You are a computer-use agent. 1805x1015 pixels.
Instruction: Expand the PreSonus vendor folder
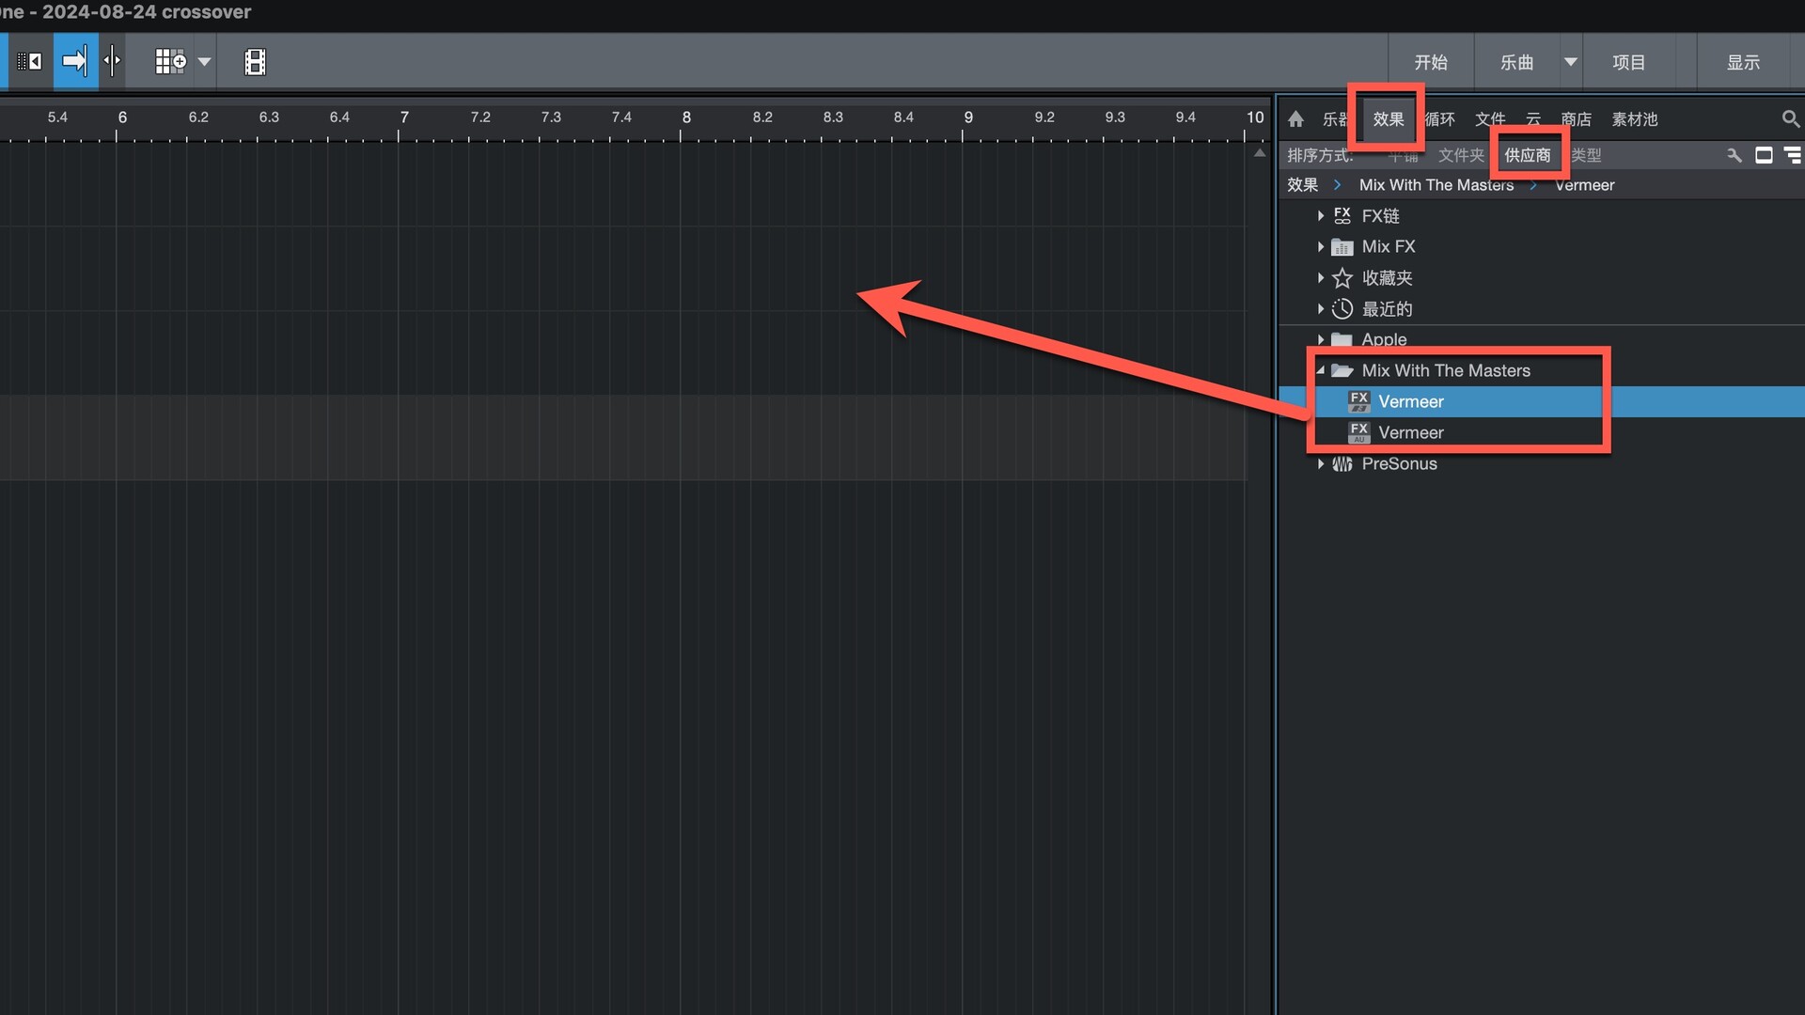(1321, 464)
